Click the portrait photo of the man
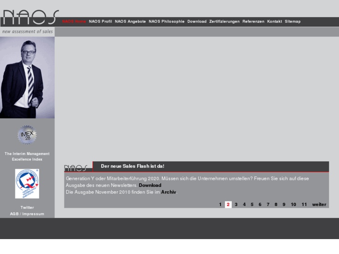Screen dimensions: 339x254 click(x=27, y=77)
